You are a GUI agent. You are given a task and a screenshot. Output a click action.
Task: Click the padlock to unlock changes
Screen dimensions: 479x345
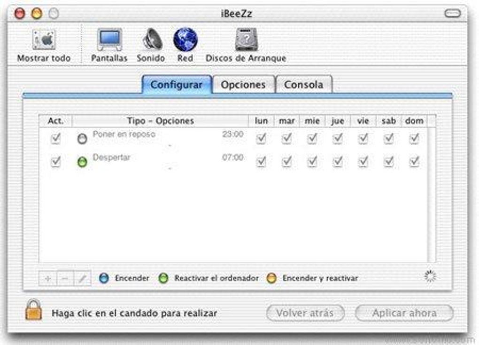33,310
